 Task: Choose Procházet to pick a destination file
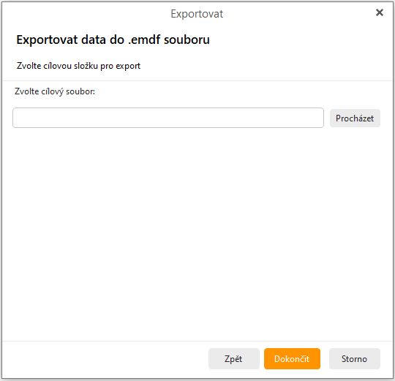(355, 118)
